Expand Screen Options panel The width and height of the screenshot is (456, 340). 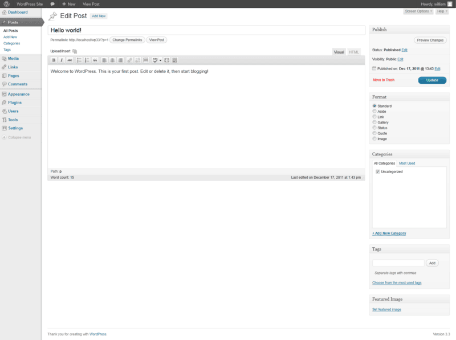[x=418, y=11]
